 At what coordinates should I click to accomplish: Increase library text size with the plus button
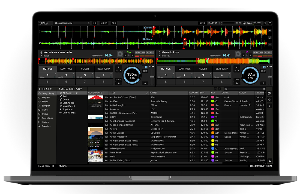pos(219,89)
